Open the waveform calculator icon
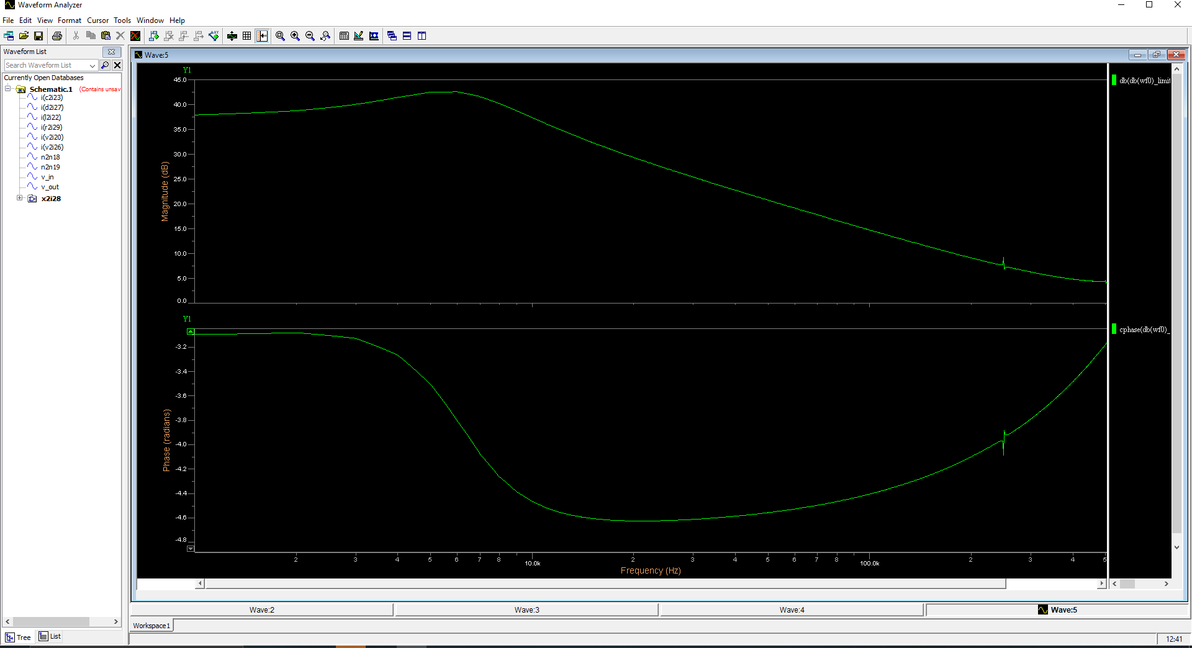 344,36
